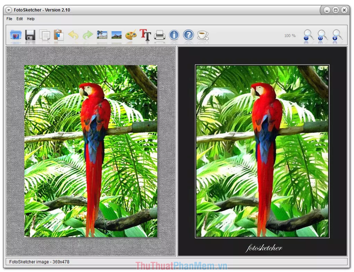Image resolution: width=354 pixels, height=272 pixels.
Task: Open drawing parameters via the painter palette icon
Action: (131, 35)
